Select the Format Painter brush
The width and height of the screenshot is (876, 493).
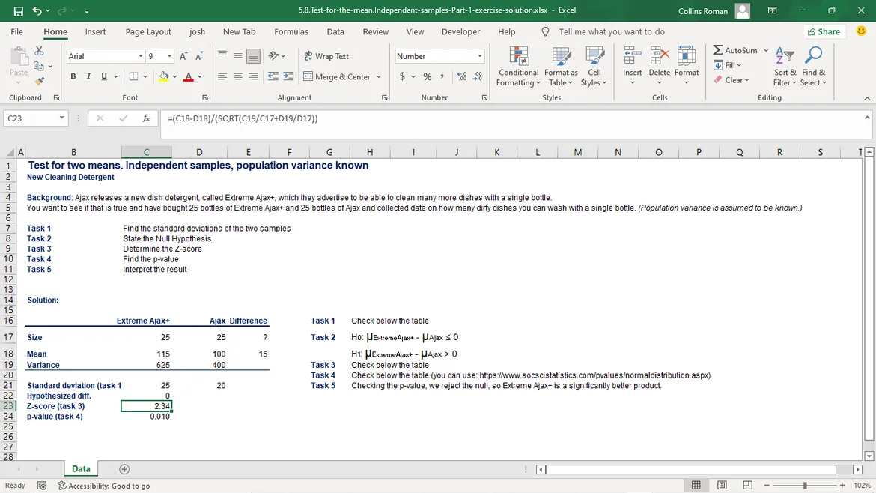coord(39,80)
